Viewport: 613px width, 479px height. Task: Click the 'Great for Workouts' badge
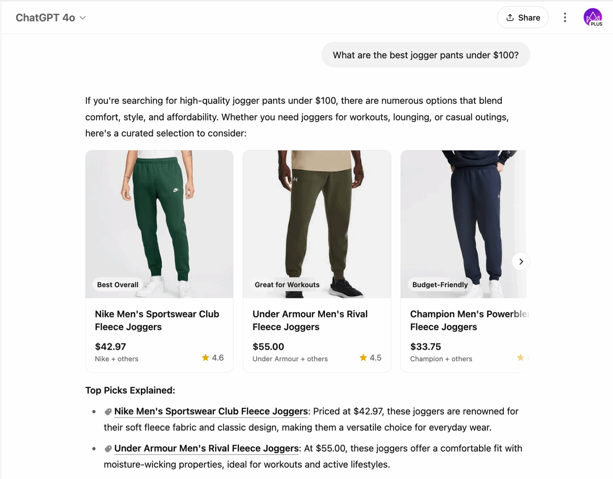click(287, 284)
